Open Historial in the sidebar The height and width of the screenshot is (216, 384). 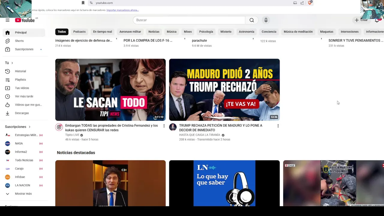(24, 71)
